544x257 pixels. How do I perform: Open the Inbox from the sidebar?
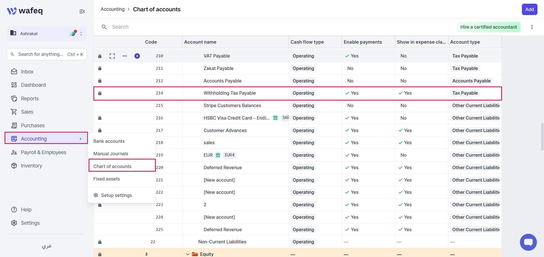coord(27,72)
